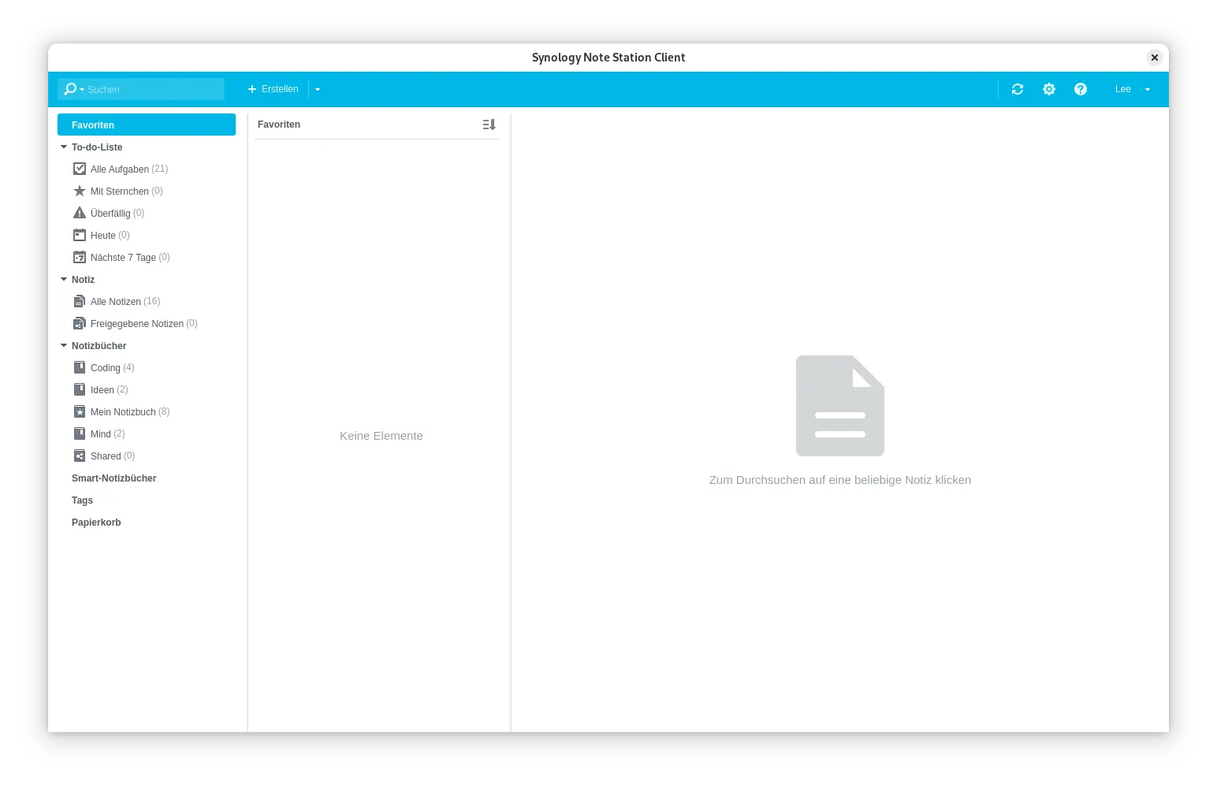
Task: Open the Shared (0) notebook label
Action: click(x=113, y=456)
